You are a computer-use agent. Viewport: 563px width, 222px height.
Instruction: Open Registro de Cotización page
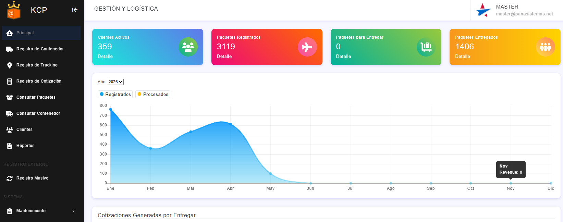click(41, 81)
